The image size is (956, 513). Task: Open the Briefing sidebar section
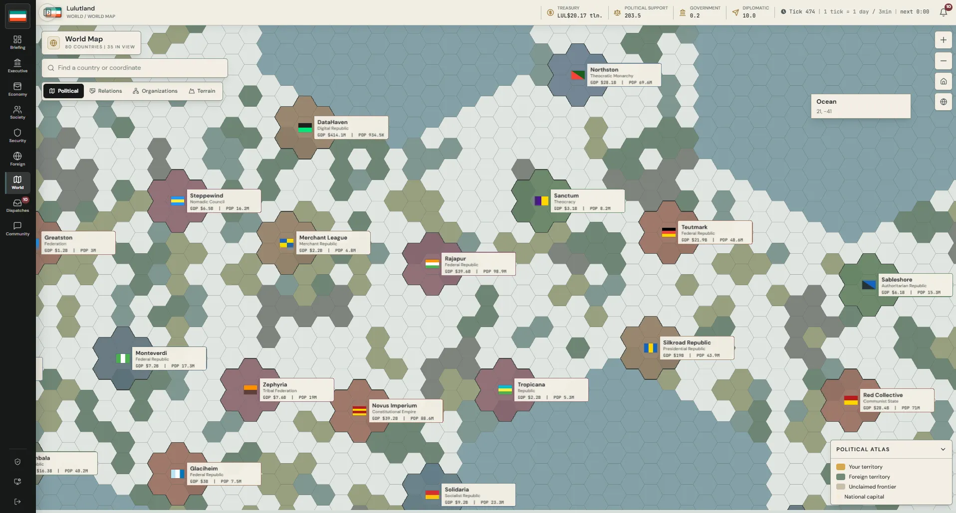point(17,42)
